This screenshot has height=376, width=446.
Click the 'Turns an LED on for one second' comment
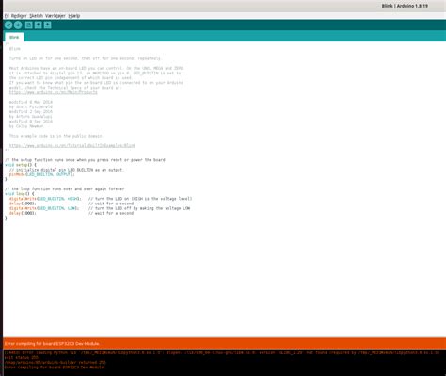[85, 58]
